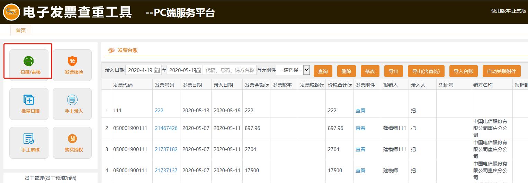Open the 手工审核 manual review icon
Screen dimensions: 528x183
29,139
